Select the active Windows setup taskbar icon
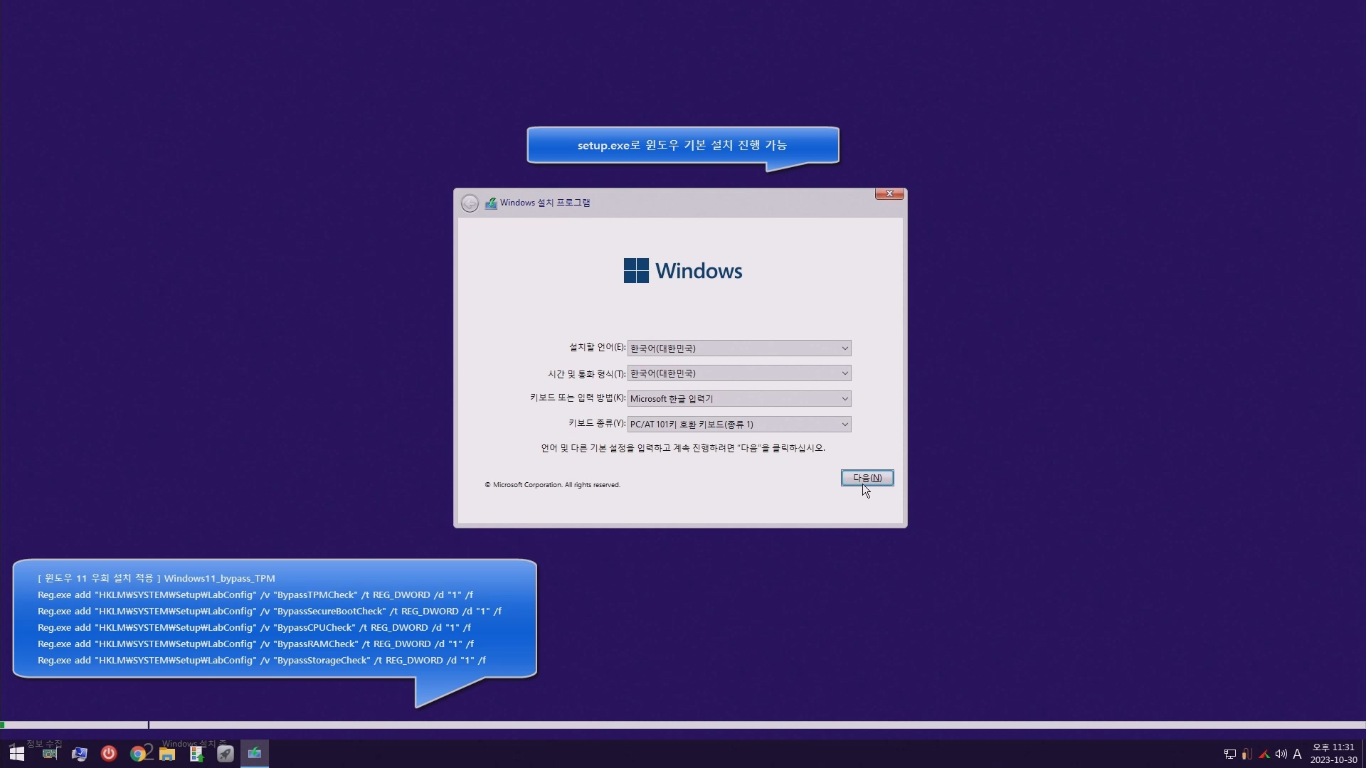 point(255,754)
